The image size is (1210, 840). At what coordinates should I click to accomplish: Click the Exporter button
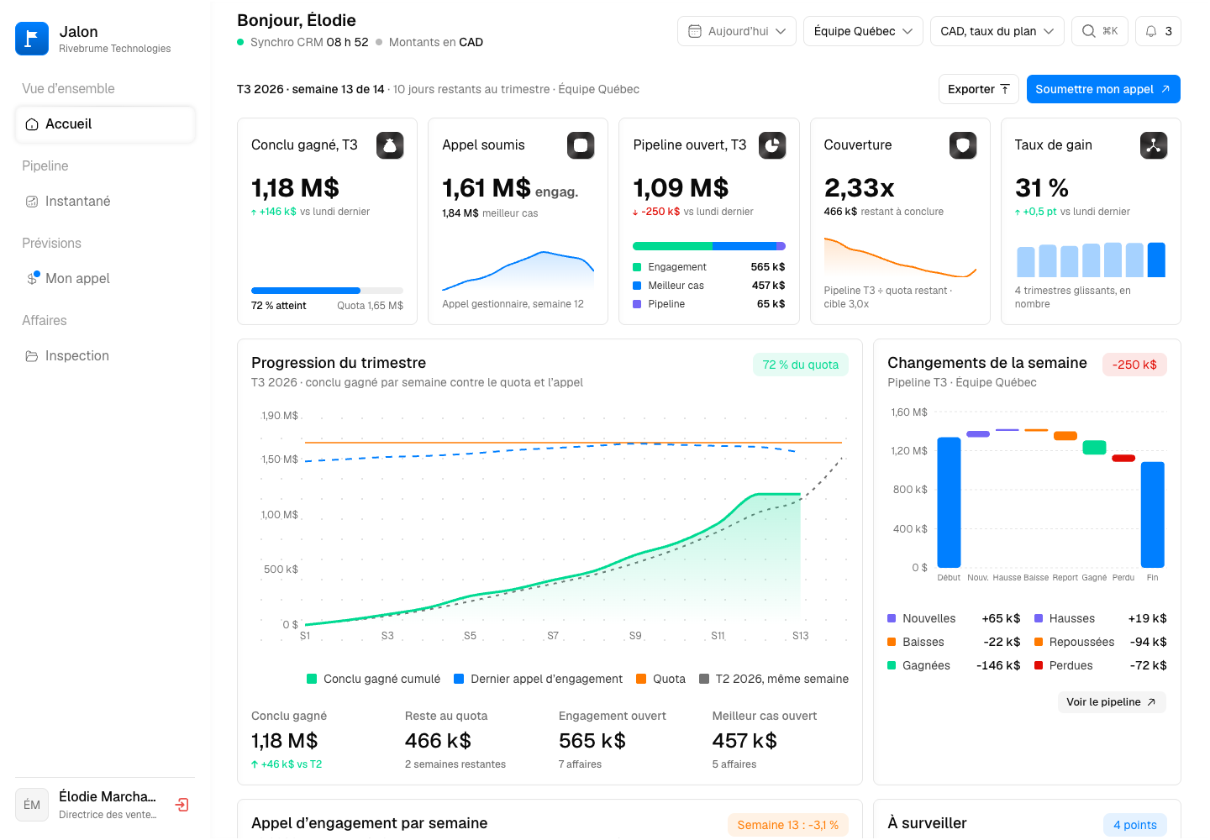(979, 89)
